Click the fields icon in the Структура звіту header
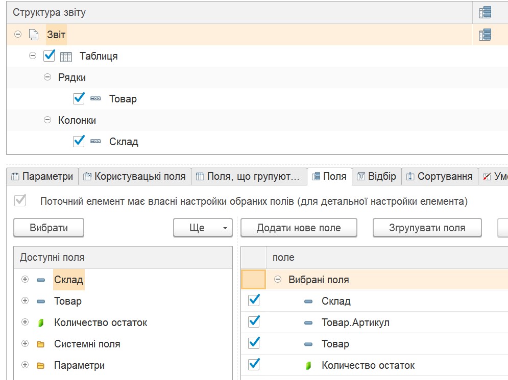The height and width of the screenshot is (380, 508). point(485,12)
